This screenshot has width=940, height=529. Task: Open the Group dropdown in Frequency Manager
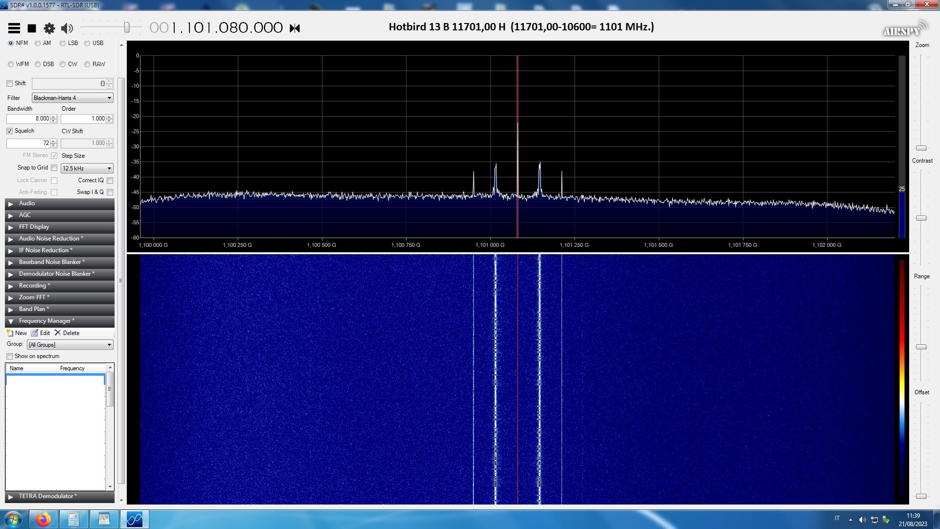tap(70, 345)
